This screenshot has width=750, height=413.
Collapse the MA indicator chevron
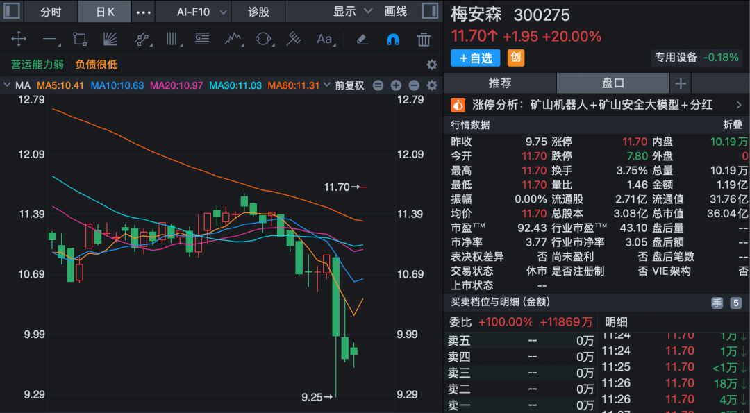click(7, 85)
